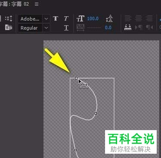Set left-to-right paragraph direction
Screen dimensions: 161x158
(139, 27)
